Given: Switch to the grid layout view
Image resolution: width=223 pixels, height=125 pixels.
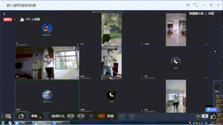Looking at the screenshot, I should (x=205, y=116).
